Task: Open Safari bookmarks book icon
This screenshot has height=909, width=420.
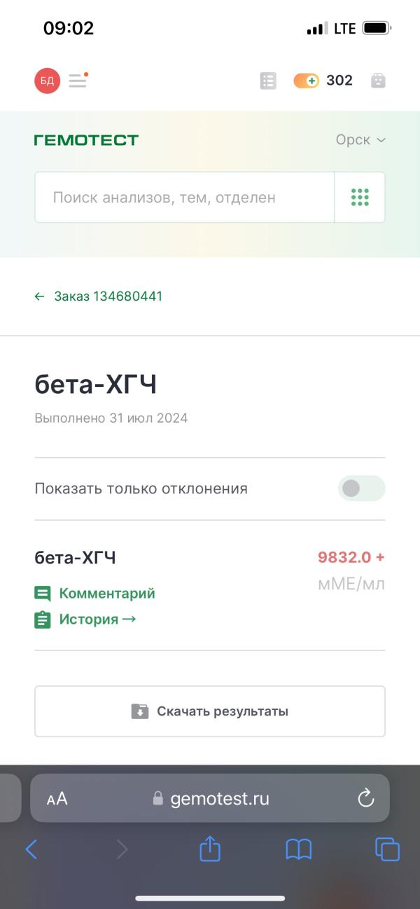Action: tap(299, 850)
